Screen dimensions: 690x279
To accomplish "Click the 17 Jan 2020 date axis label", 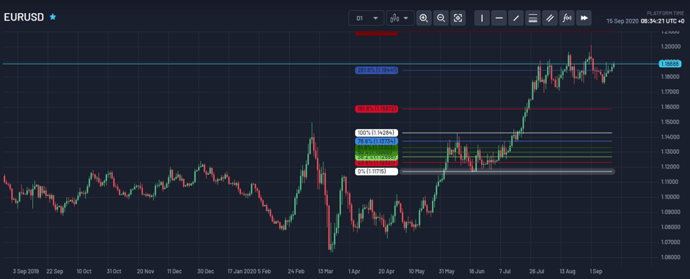I will click(x=241, y=272).
